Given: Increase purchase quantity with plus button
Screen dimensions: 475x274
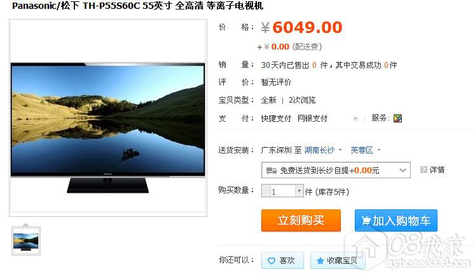Looking at the screenshot, I should (299, 191).
